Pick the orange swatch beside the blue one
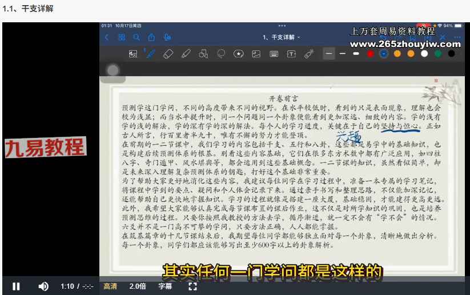 point(397,54)
